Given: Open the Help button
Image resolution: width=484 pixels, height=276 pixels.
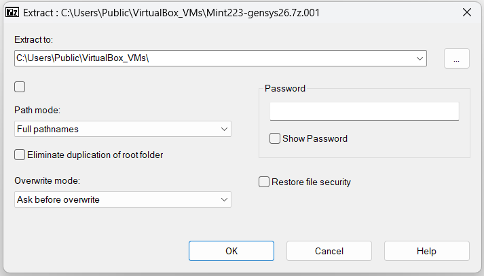Looking at the screenshot, I should (427, 251).
